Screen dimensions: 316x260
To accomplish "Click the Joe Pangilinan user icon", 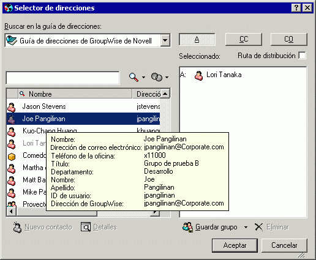I will click(x=12, y=119).
